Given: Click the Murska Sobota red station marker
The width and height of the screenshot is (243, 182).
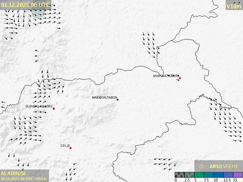Looking at the screenshot, I should [x=180, y=78].
